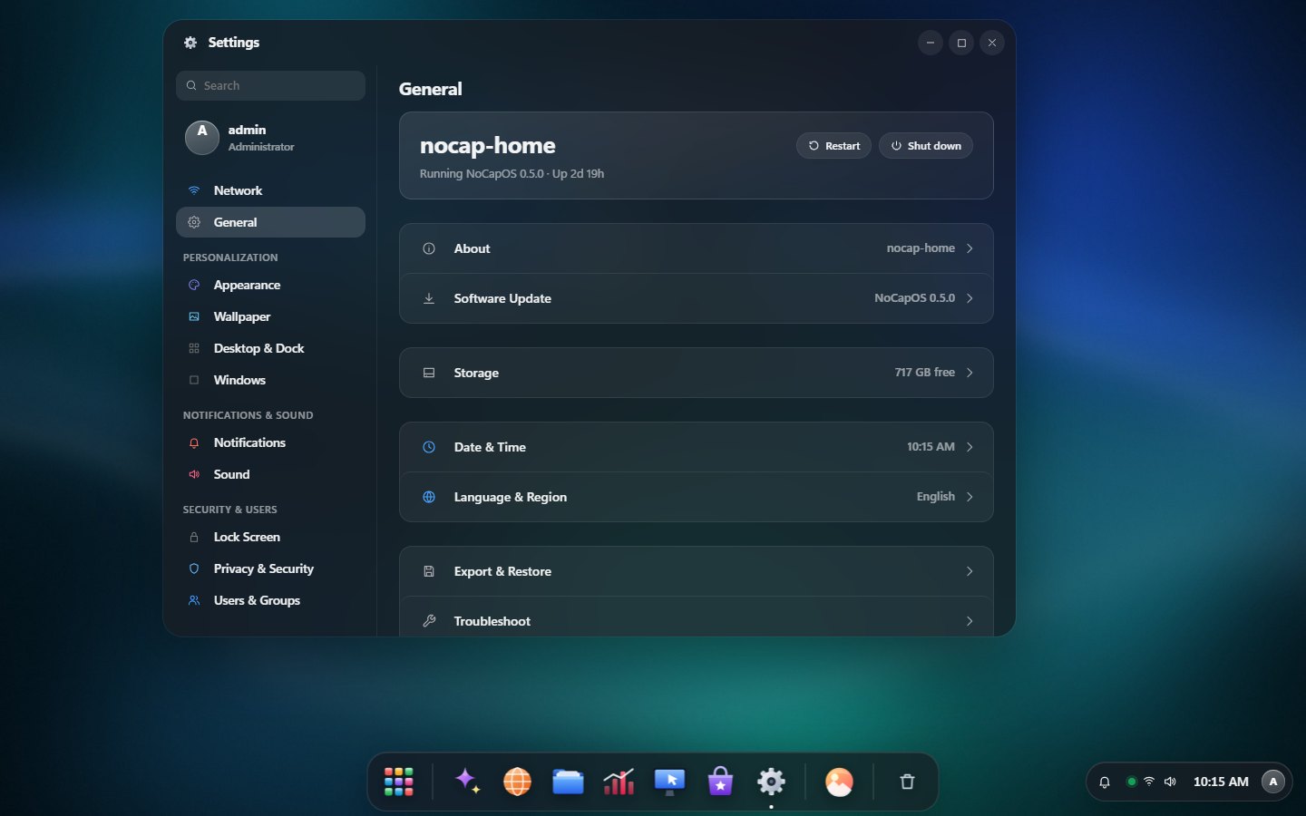1306x816 pixels.
Task: Click the green status dot in tray
Action: tap(1131, 782)
